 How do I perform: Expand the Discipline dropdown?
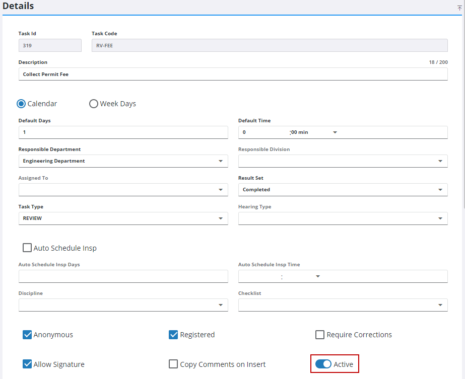pyautogui.click(x=221, y=305)
